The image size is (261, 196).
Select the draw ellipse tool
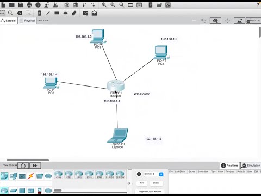click(66, 13)
